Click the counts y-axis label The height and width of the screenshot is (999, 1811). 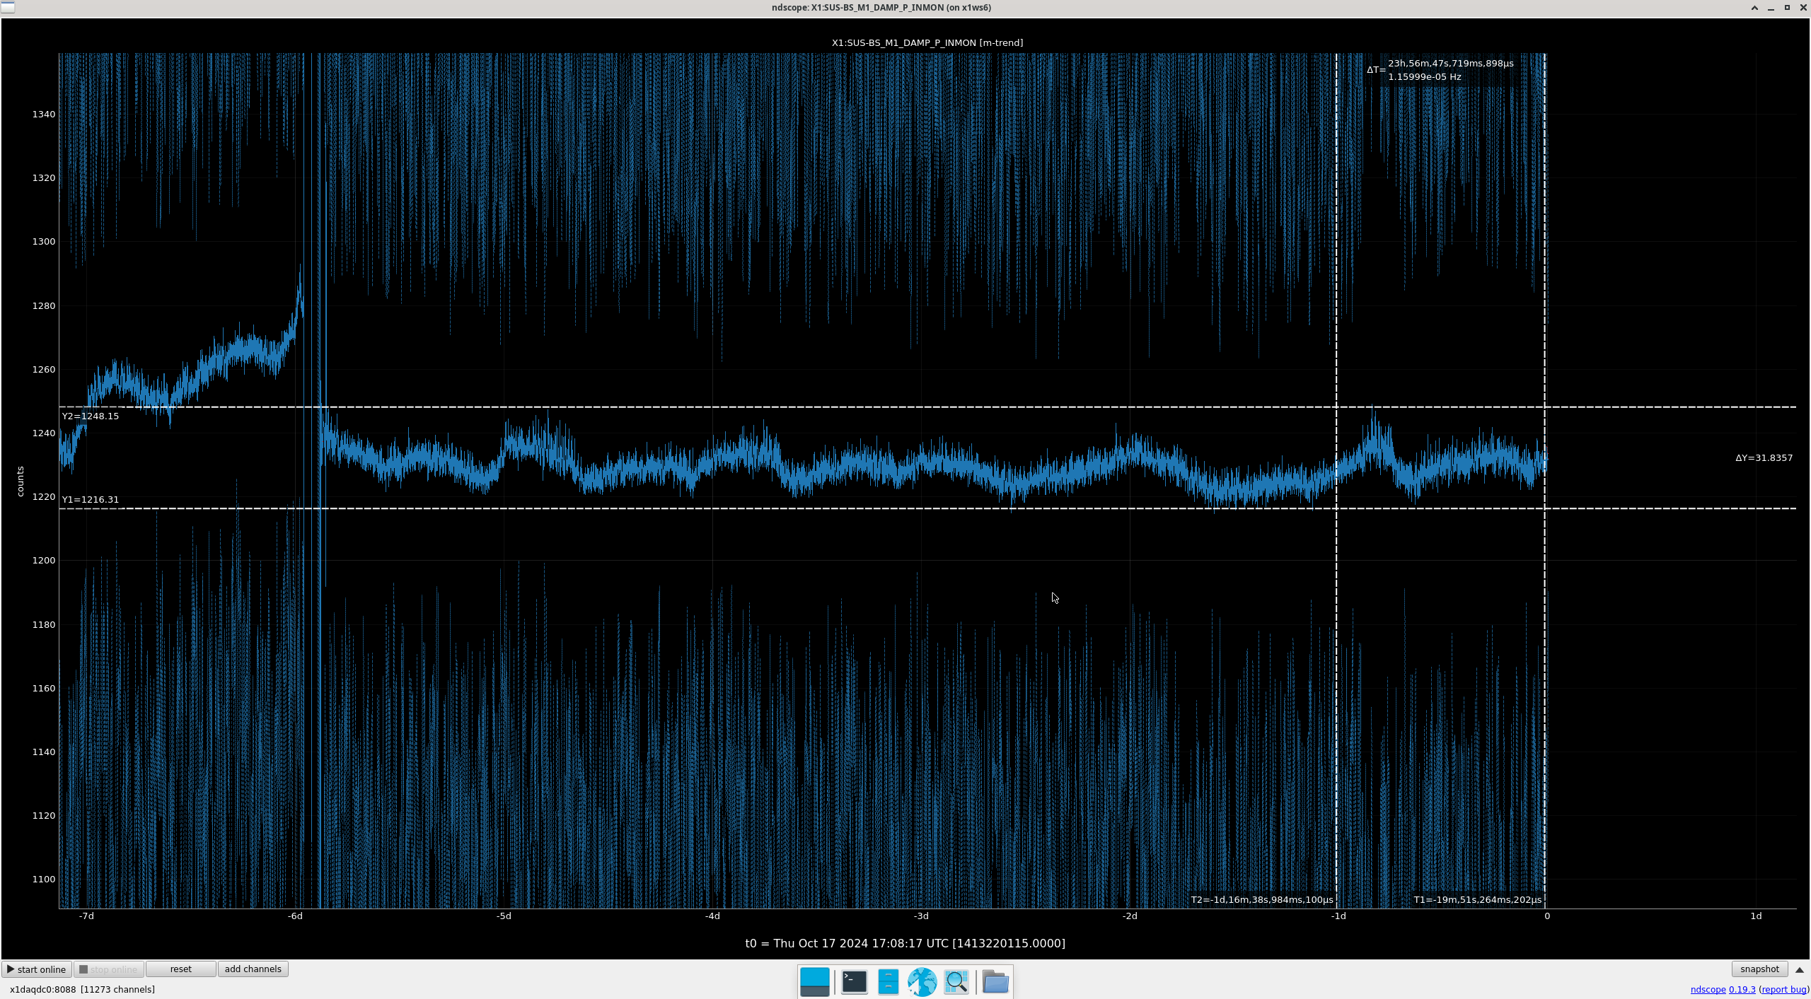tap(21, 481)
